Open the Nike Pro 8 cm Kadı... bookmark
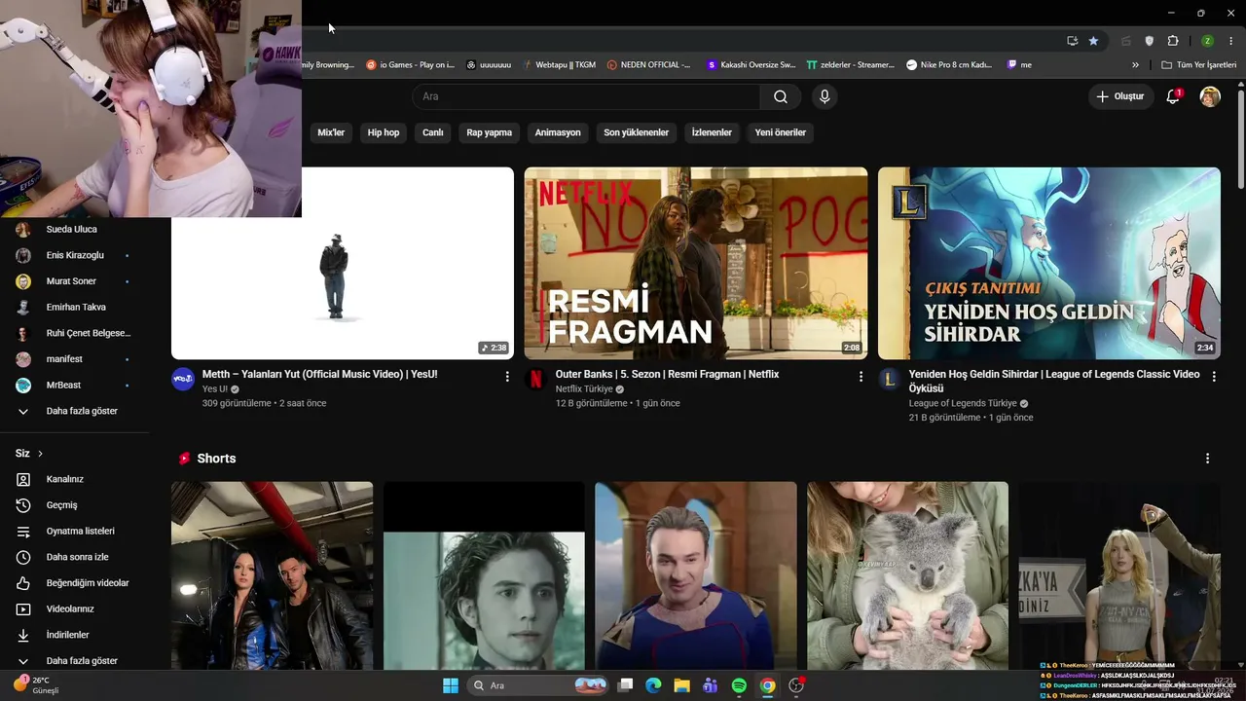This screenshot has height=701, width=1246. point(949,65)
